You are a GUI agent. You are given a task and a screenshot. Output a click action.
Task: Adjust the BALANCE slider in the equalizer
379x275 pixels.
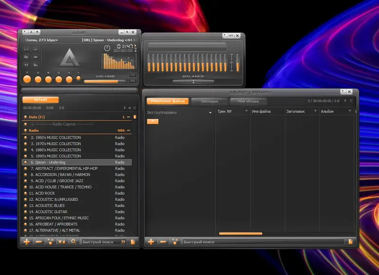(x=193, y=81)
